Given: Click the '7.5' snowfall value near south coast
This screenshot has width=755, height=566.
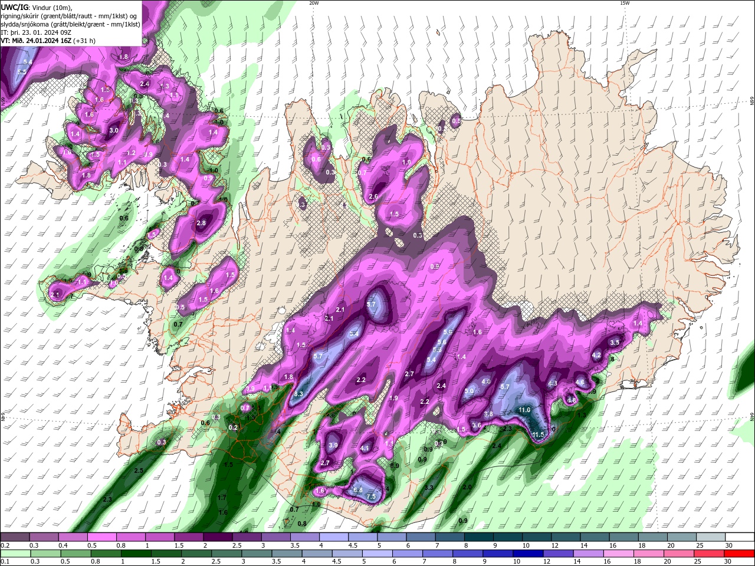Looking at the screenshot, I should click(x=371, y=497).
